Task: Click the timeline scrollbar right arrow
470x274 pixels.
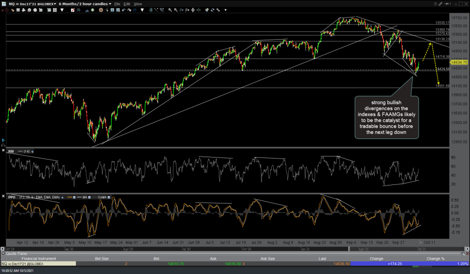Action: point(467,249)
